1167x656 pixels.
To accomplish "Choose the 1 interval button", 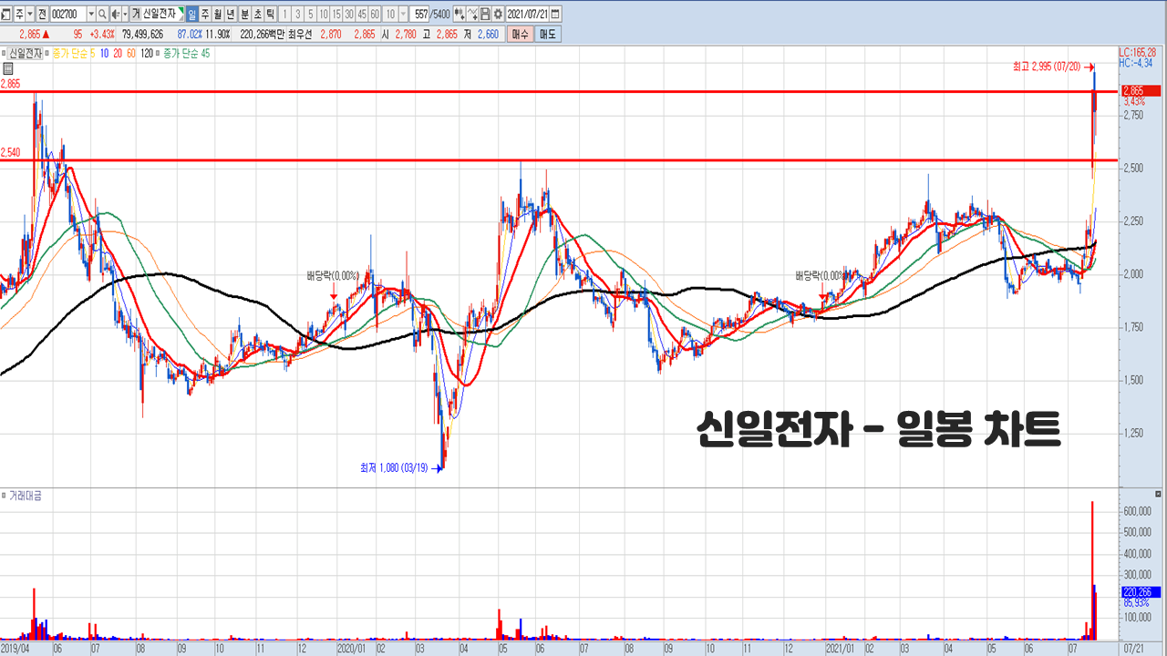I will tap(285, 14).
